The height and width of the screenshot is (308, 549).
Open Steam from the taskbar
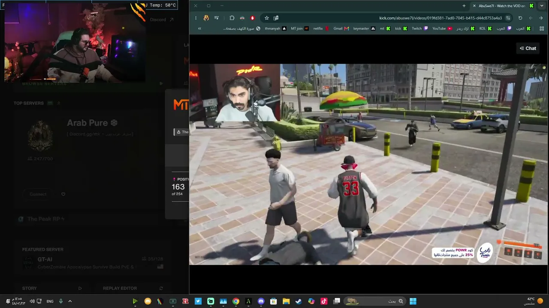click(299, 301)
